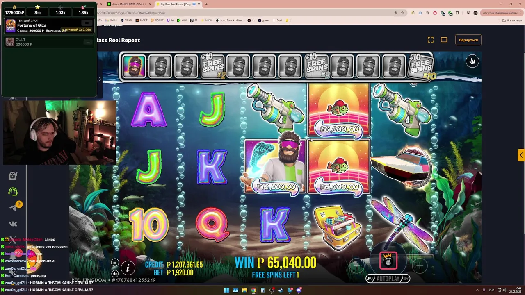Click the Chrome update available button
Image resolution: width=525 pixels, height=295 pixels.
(x=501, y=13)
